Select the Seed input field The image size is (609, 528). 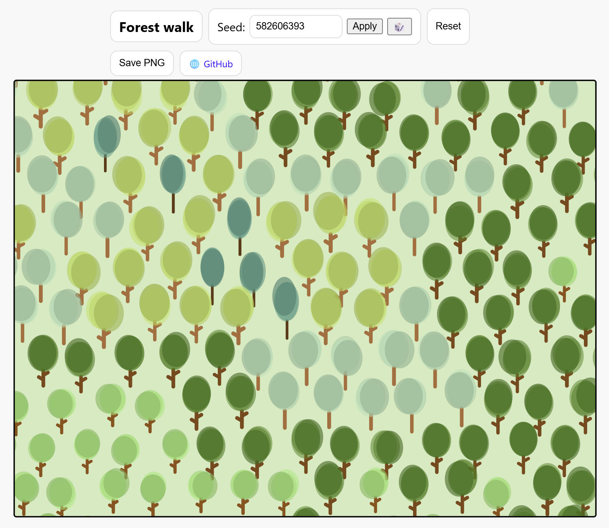[295, 26]
